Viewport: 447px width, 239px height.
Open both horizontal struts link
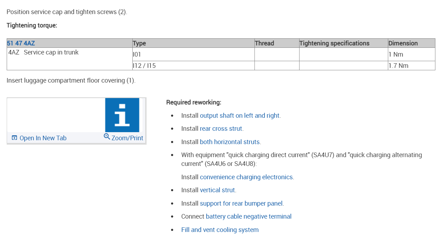point(230,142)
